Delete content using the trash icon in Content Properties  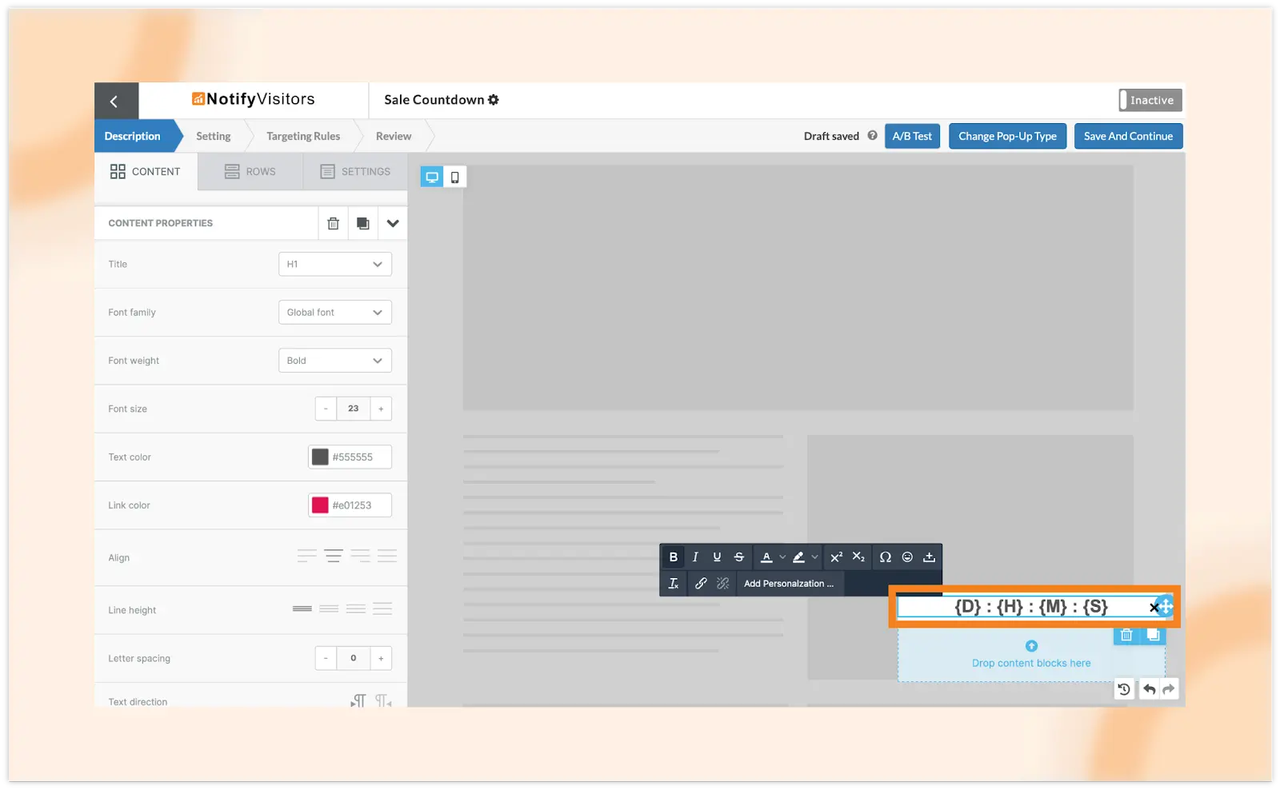click(x=333, y=223)
